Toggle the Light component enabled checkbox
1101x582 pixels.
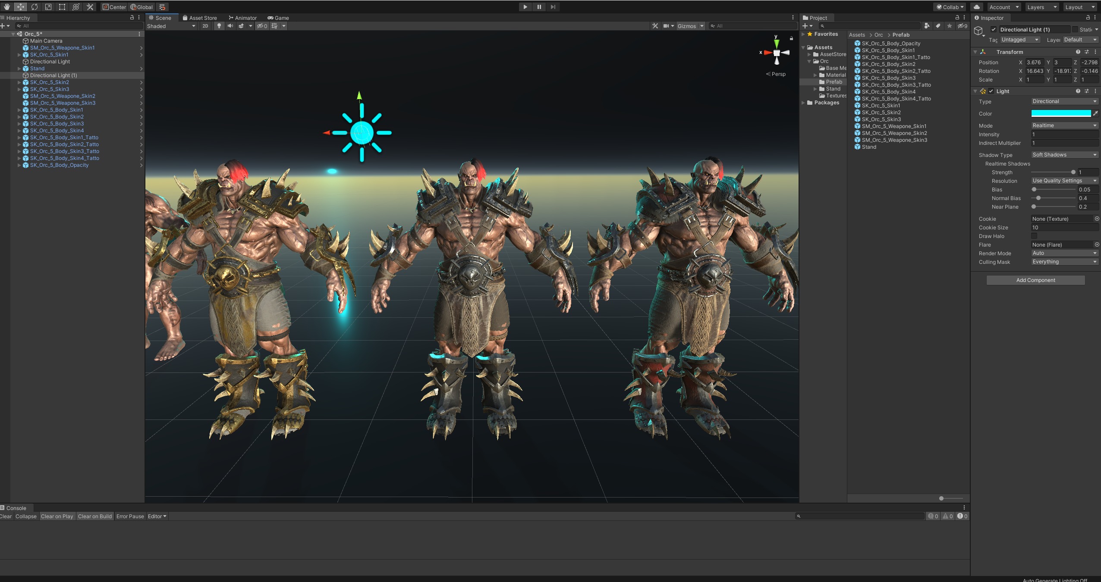point(991,91)
